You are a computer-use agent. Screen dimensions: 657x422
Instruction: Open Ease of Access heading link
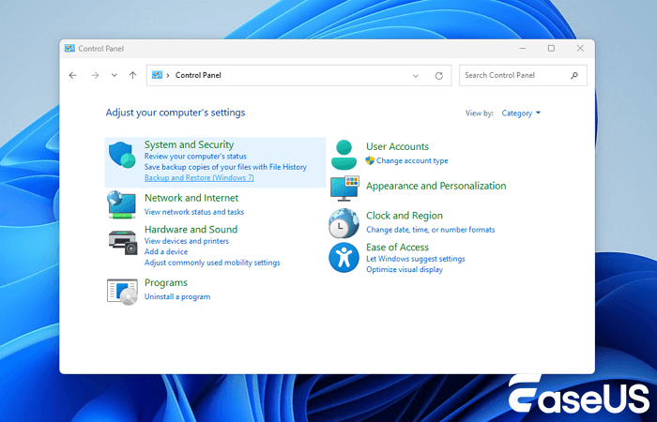(x=397, y=247)
